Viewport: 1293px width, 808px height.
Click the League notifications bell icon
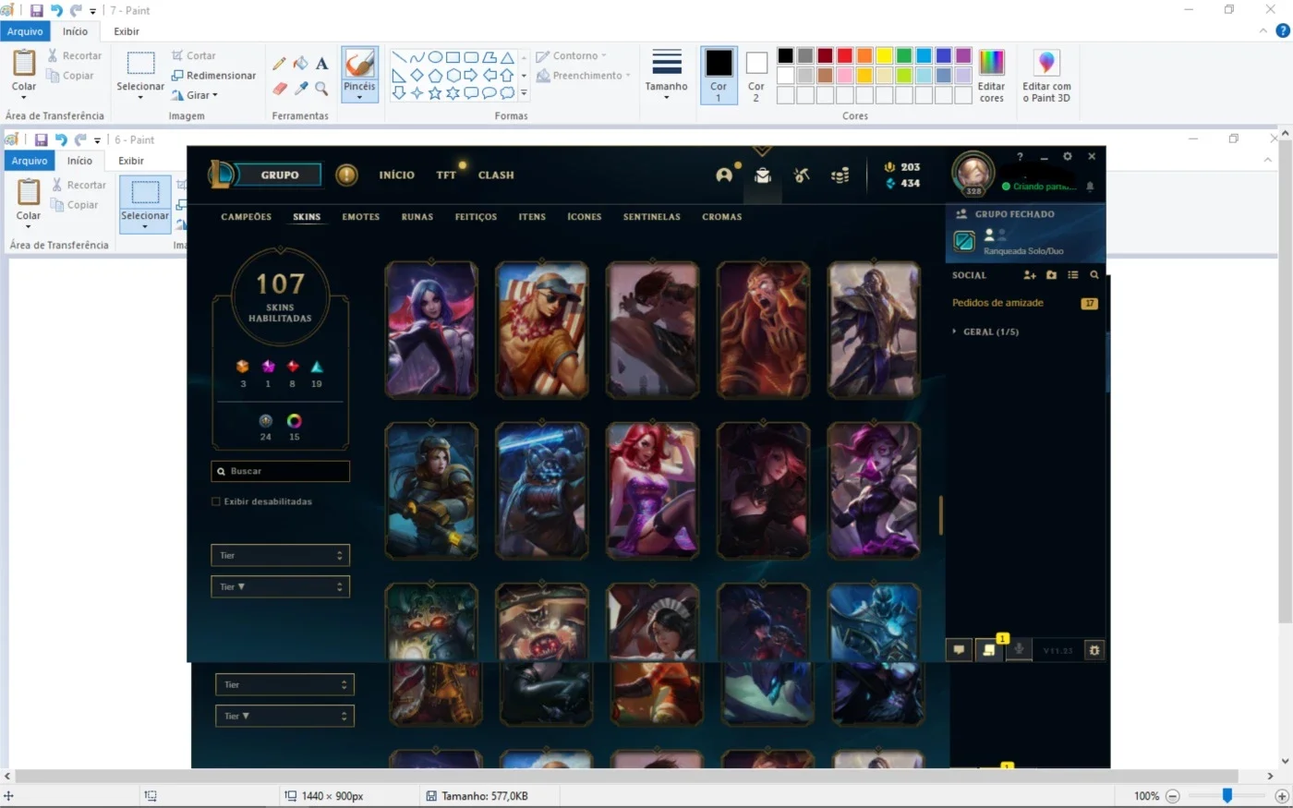[x=1090, y=187]
